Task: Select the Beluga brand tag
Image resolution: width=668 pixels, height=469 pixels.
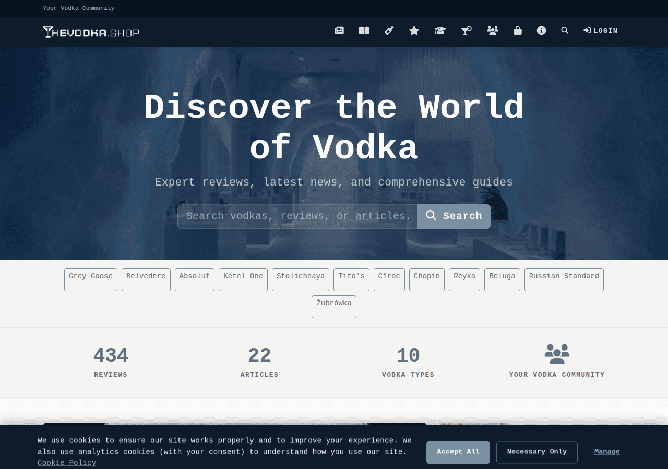Action: pyautogui.click(x=502, y=280)
